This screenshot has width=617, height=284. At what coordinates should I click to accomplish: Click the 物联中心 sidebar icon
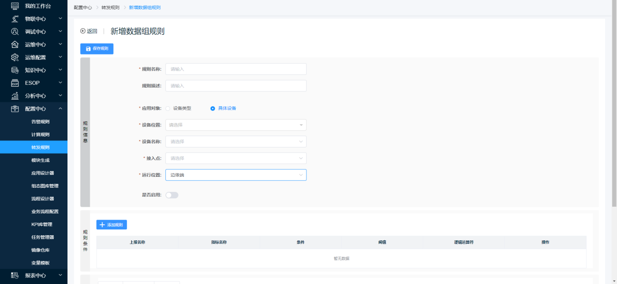pos(15,19)
